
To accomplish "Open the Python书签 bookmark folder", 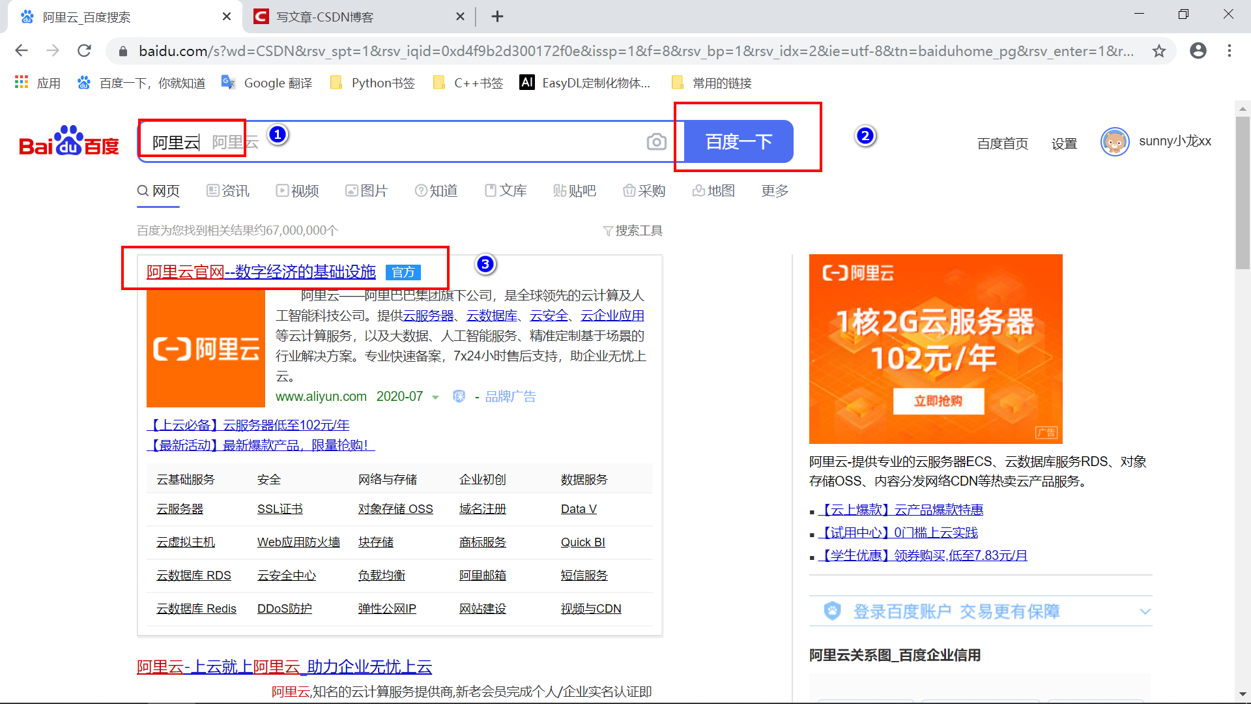I will coord(372,83).
